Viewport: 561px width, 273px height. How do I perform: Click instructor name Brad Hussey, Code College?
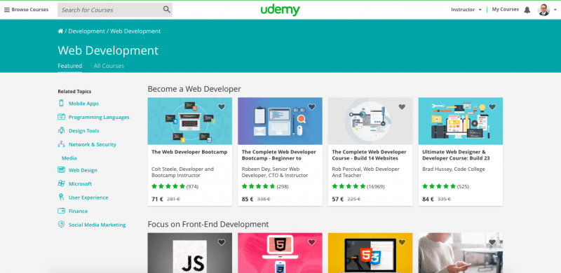click(x=454, y=169)
